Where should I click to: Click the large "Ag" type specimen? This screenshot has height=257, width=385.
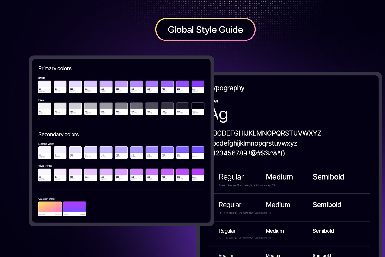[220, 115]
